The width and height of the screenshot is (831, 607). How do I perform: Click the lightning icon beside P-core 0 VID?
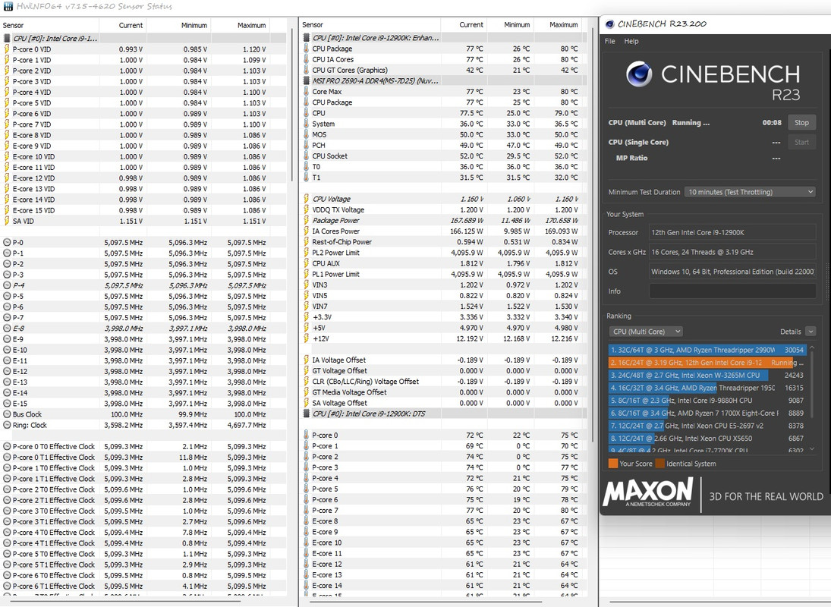pyautogui.click(x=8, y=49)
